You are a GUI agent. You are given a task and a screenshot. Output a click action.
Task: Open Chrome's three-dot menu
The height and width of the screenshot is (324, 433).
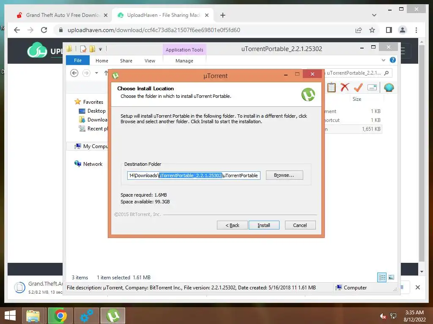tap(416, 30)
